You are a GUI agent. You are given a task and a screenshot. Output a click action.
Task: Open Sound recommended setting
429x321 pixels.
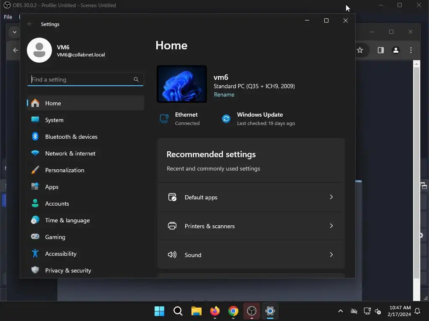[251, 255]
